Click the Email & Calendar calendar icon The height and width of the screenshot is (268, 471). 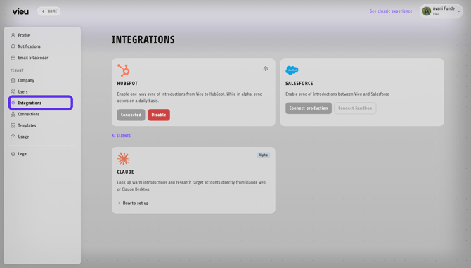click(13, 58)
